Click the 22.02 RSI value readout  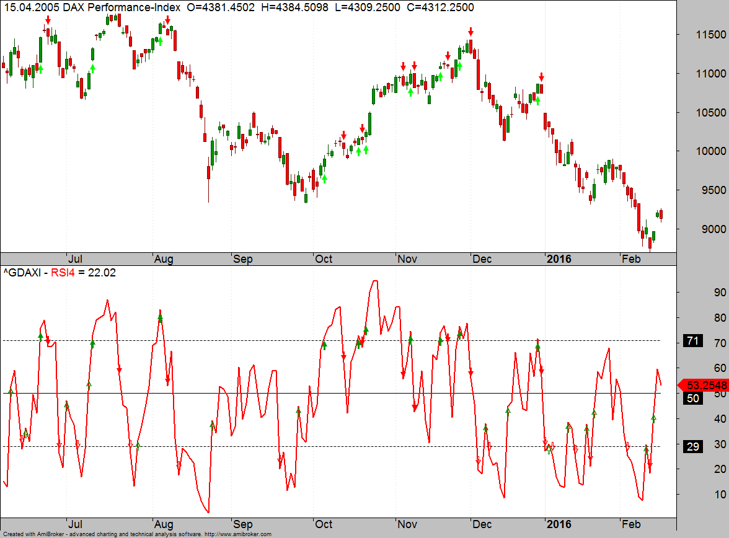(102, 273)
